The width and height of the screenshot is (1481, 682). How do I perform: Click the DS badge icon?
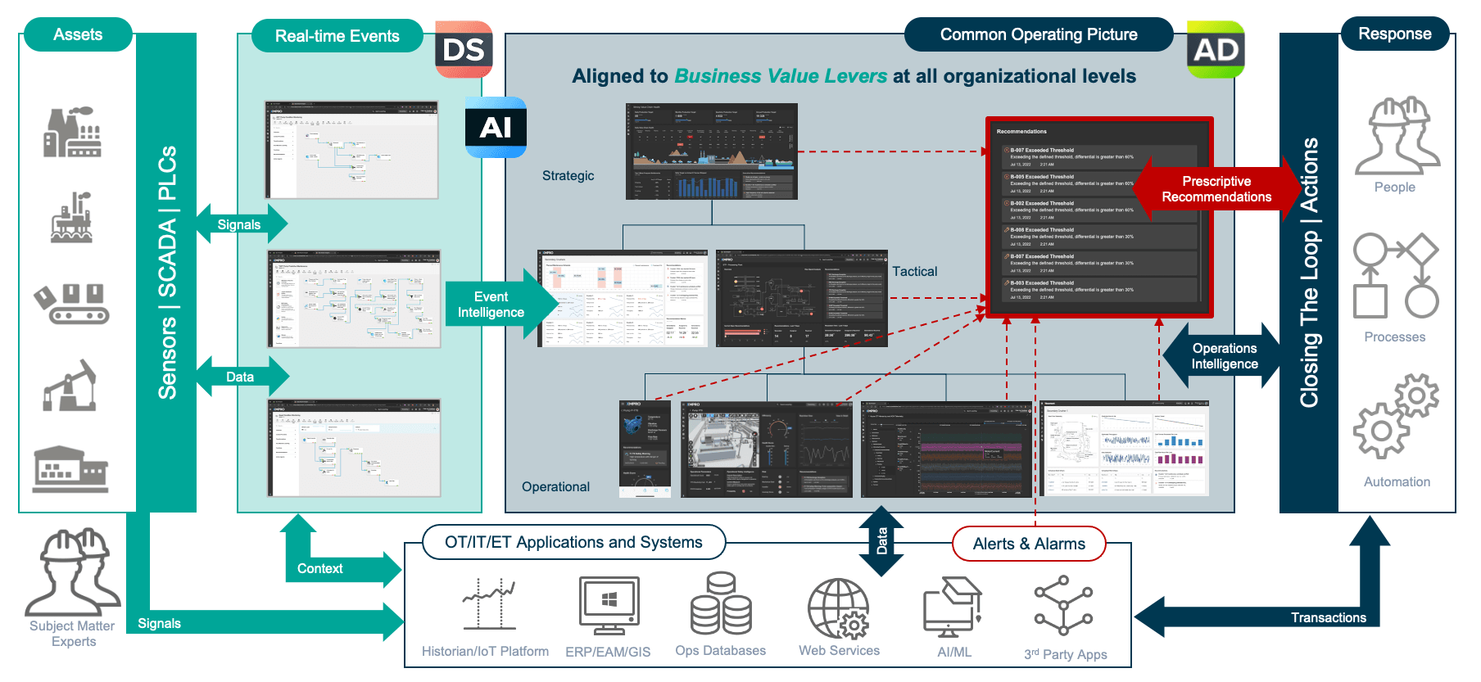tap(464, 49)
